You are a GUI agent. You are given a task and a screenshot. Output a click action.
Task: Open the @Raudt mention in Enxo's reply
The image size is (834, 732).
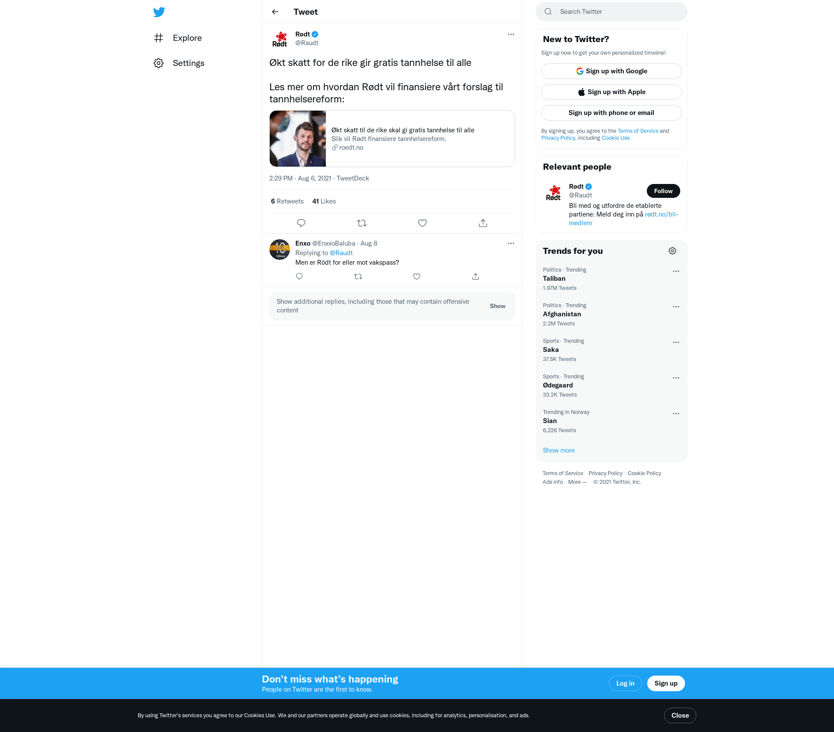341,253
